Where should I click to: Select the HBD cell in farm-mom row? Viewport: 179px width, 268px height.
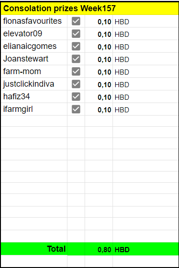146,72
